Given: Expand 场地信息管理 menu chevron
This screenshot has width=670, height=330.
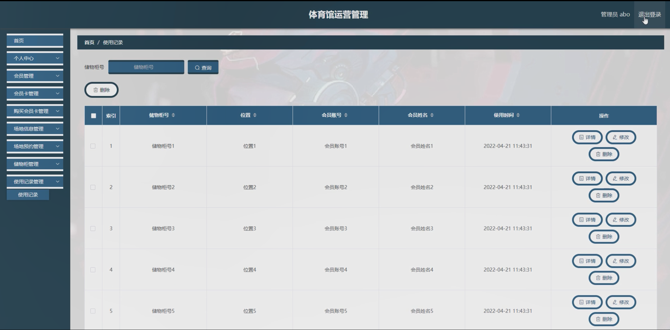Looking at the screenshot, I should tap(58, 129).
